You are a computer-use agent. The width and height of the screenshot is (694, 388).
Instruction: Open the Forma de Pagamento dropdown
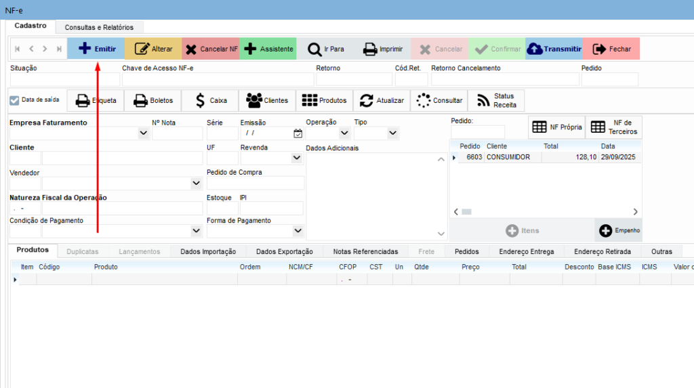coord(297,231)
